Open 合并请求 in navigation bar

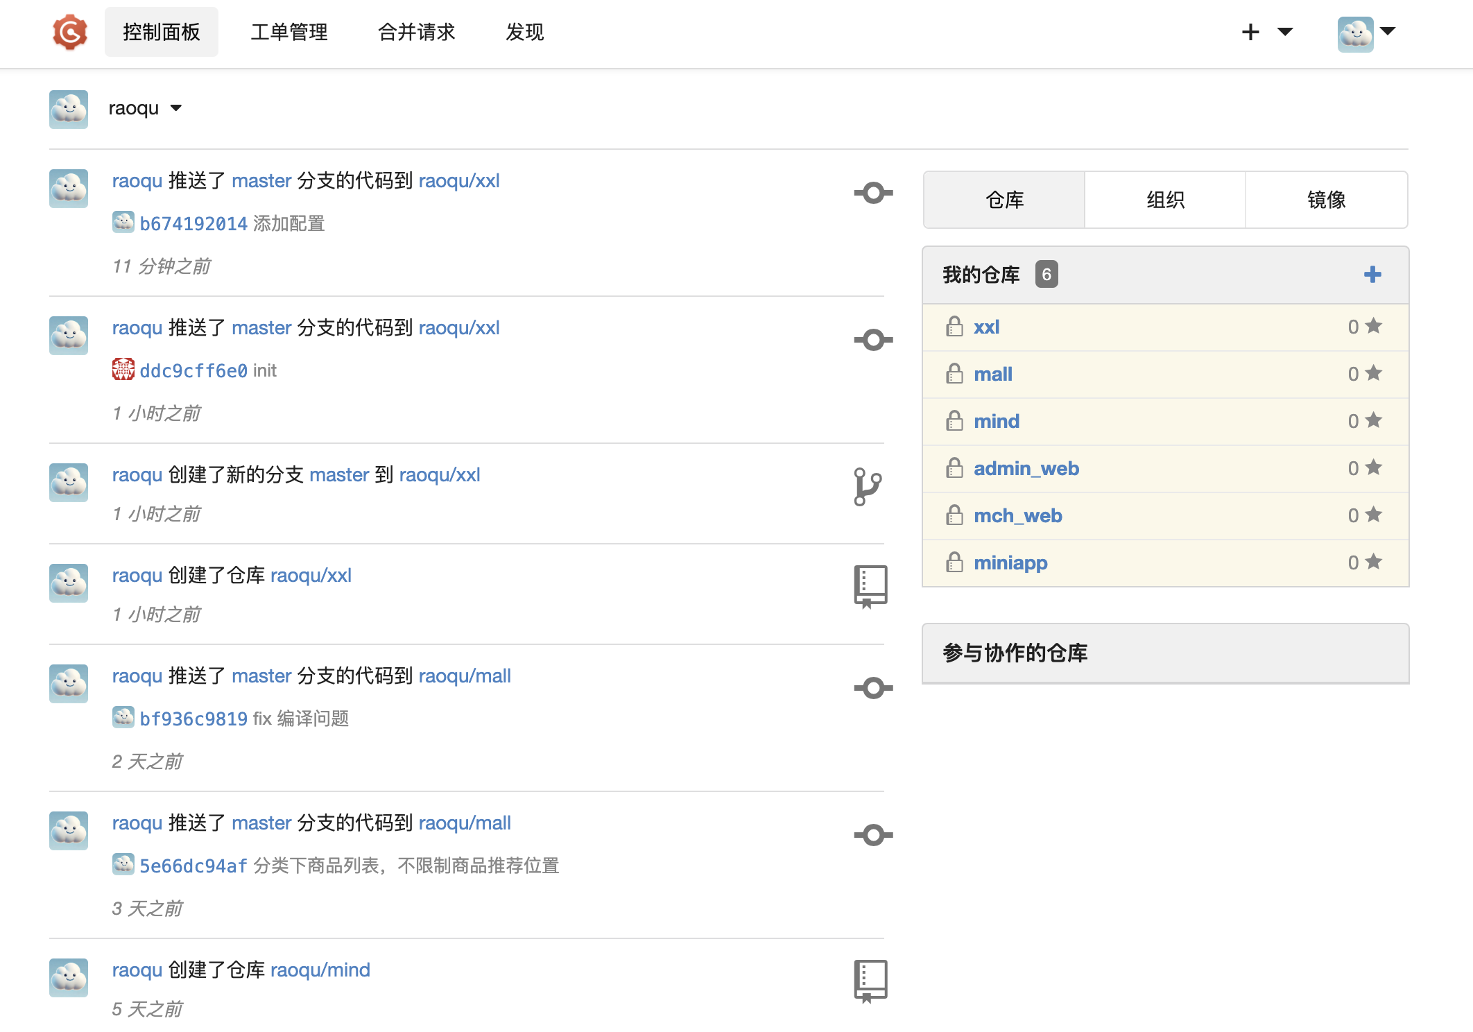pos(416,32)
